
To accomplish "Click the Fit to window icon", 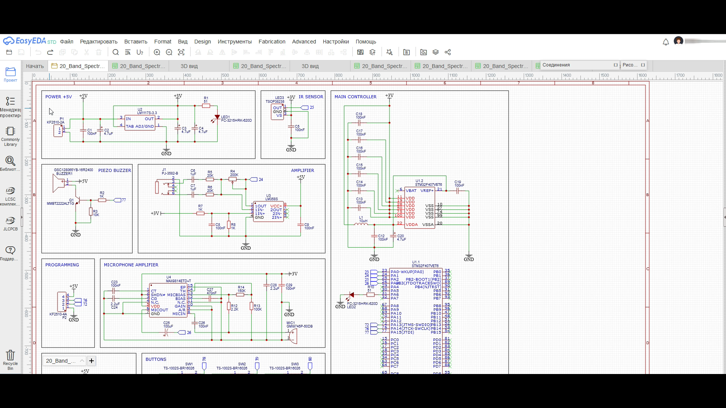I will [181, 52].
